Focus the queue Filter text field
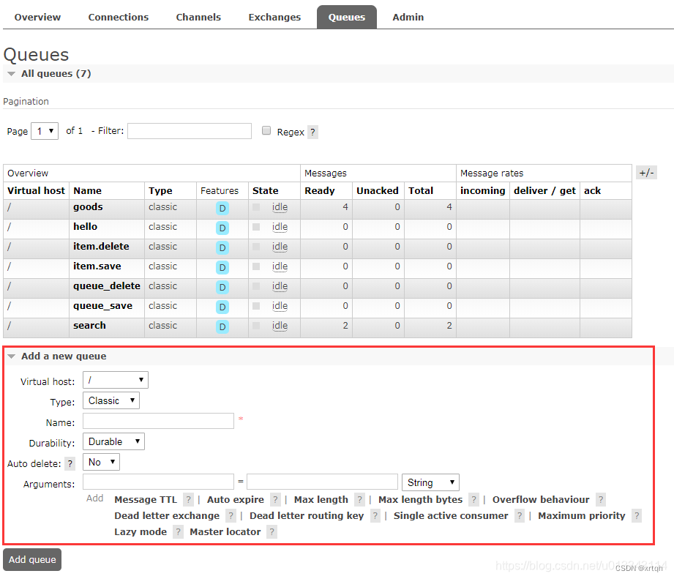The height and width of the screenshot is (579, 674). (x=190, y=131)
